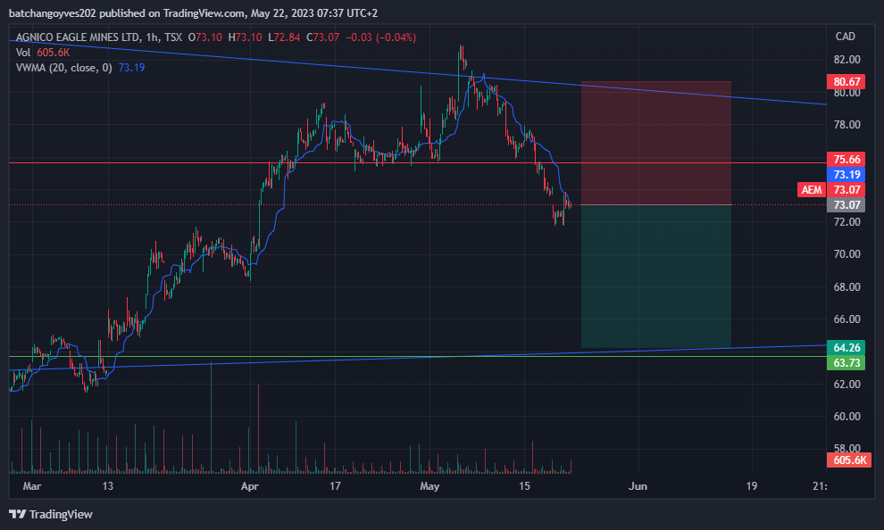Click the 60.00 price axis value
Screen dimensions: 884x530
click(x=846, y=417)
